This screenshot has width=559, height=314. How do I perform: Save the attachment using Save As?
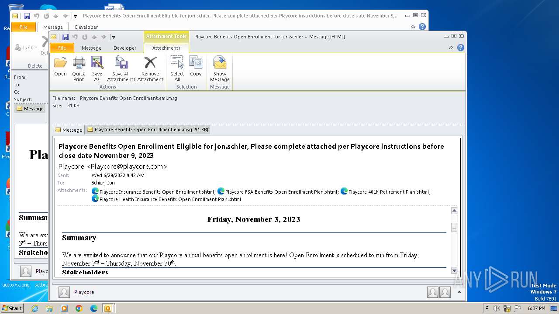point(97,69)
